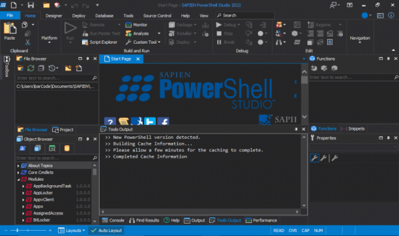Pin the Object Browser panel

[x=88, y=139]
